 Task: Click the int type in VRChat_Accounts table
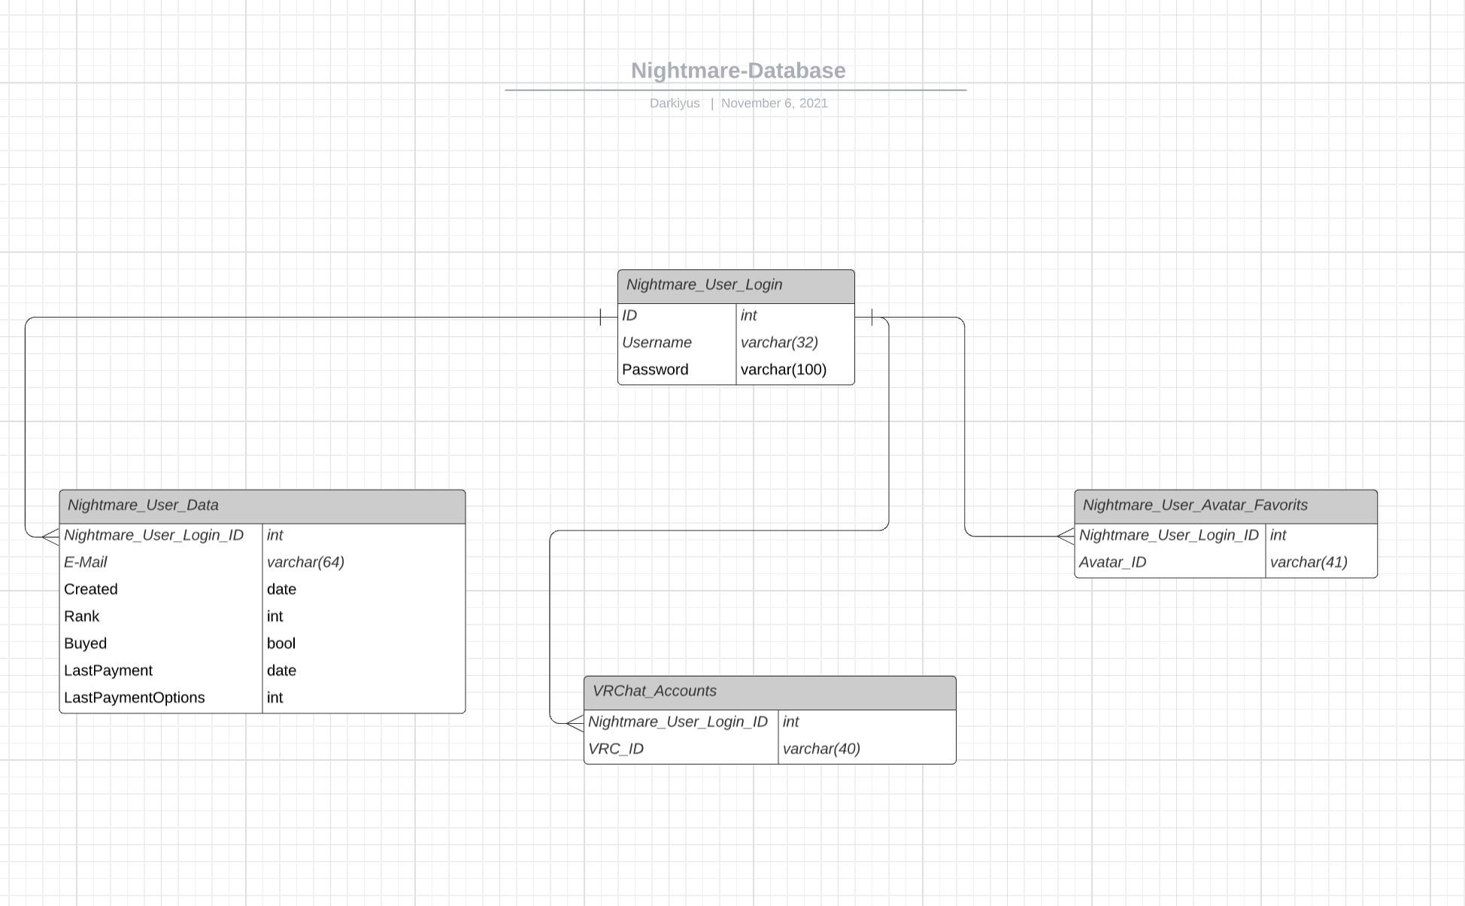point(867,722)
